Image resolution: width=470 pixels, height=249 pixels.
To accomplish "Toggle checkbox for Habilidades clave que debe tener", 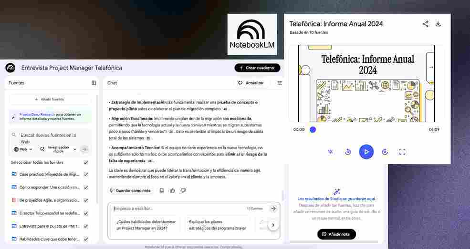I will pos(86,239).
